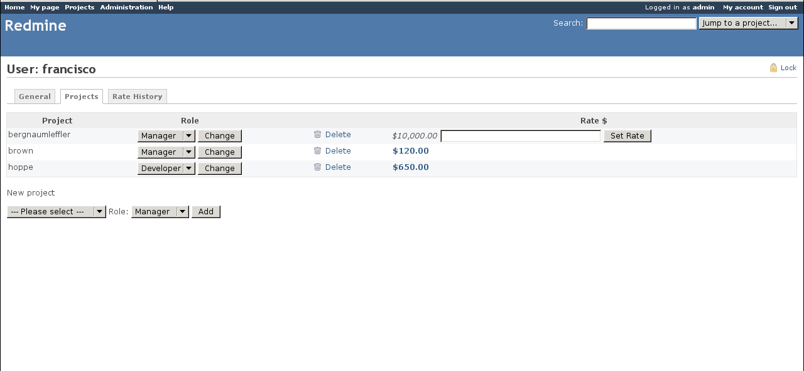This screenshot has height=371, width=804.
Task: Open Administration in top menu
Action: (x=126, y=7)
